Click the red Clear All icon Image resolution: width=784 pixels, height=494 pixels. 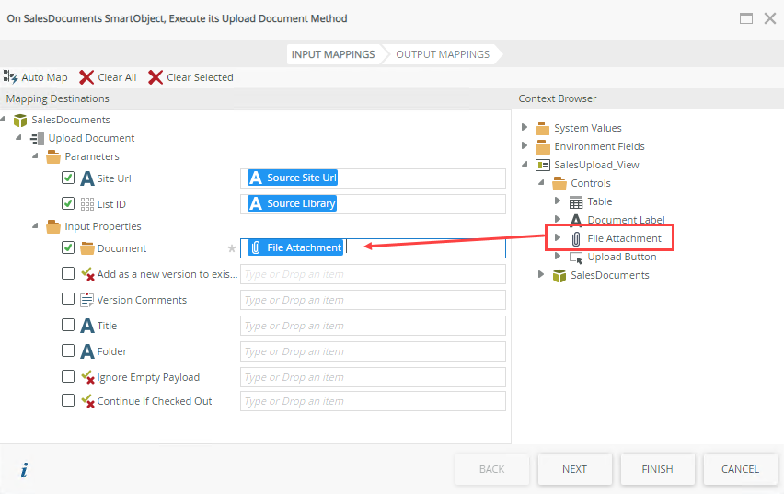[x=86, y=77]
